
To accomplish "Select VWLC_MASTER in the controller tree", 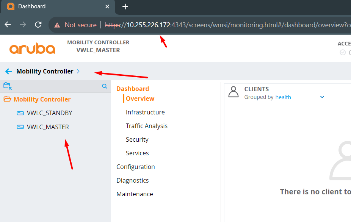I will pos(48,127).
